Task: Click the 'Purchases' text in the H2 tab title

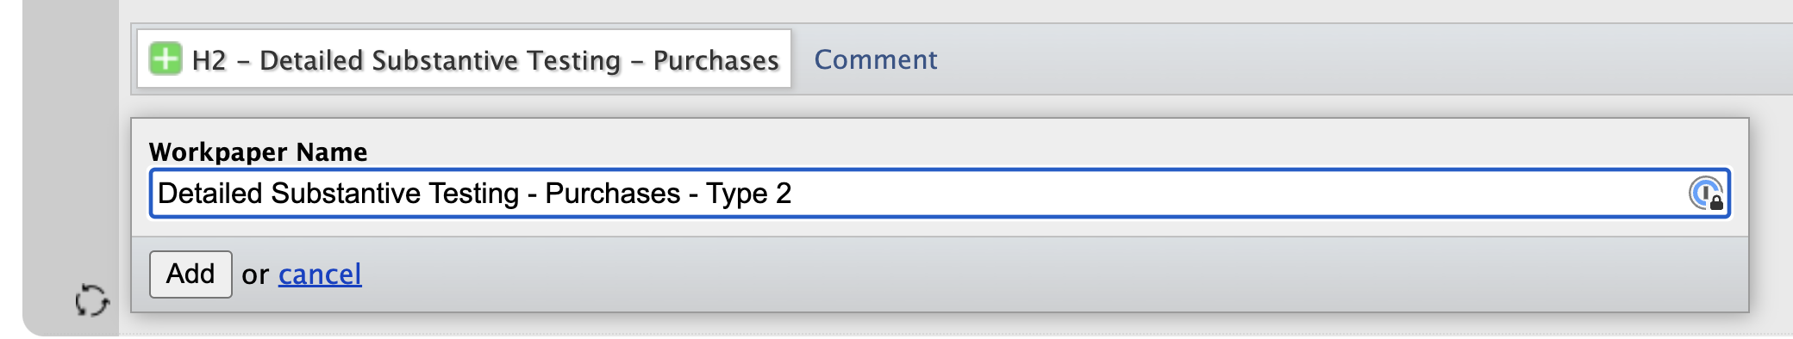Action: click(x=715, y=60)
